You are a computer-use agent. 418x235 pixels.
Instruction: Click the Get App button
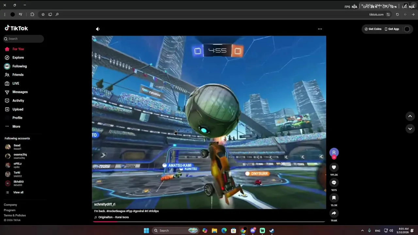point(392,29)
